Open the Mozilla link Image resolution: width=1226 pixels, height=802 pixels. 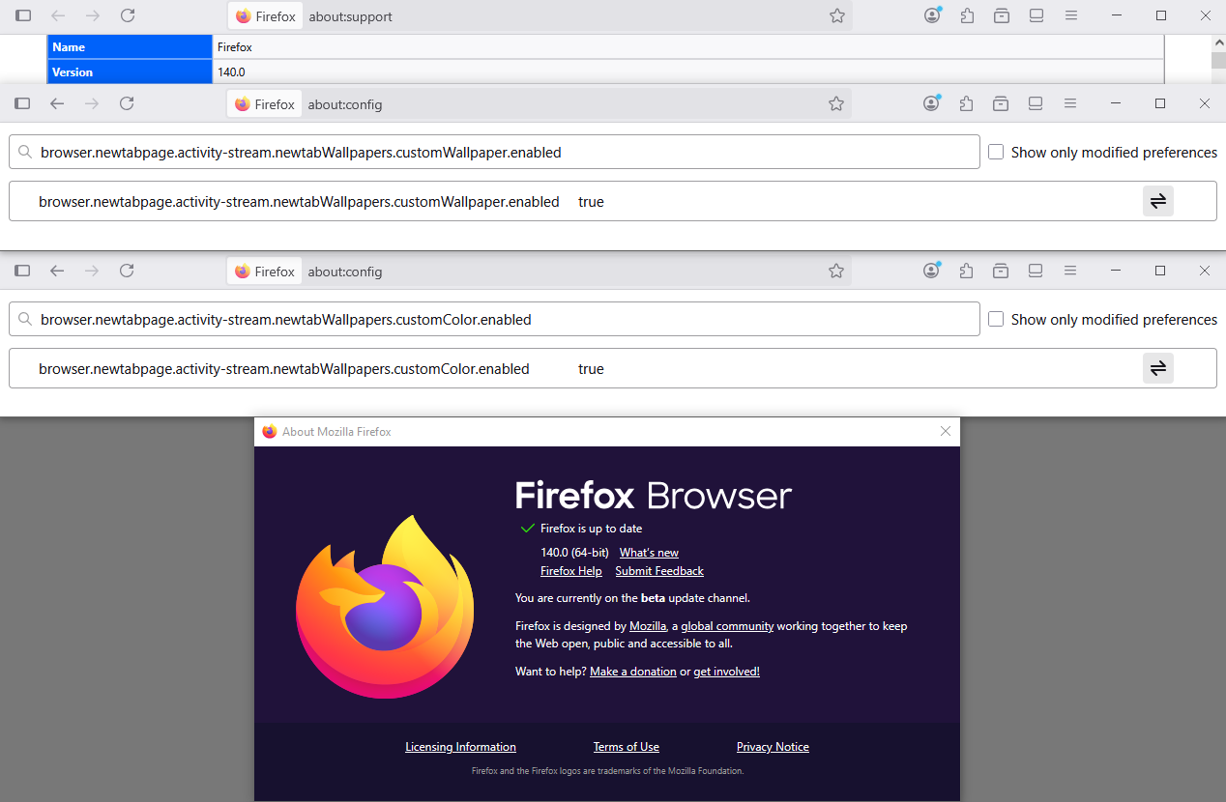coord(648,626)
